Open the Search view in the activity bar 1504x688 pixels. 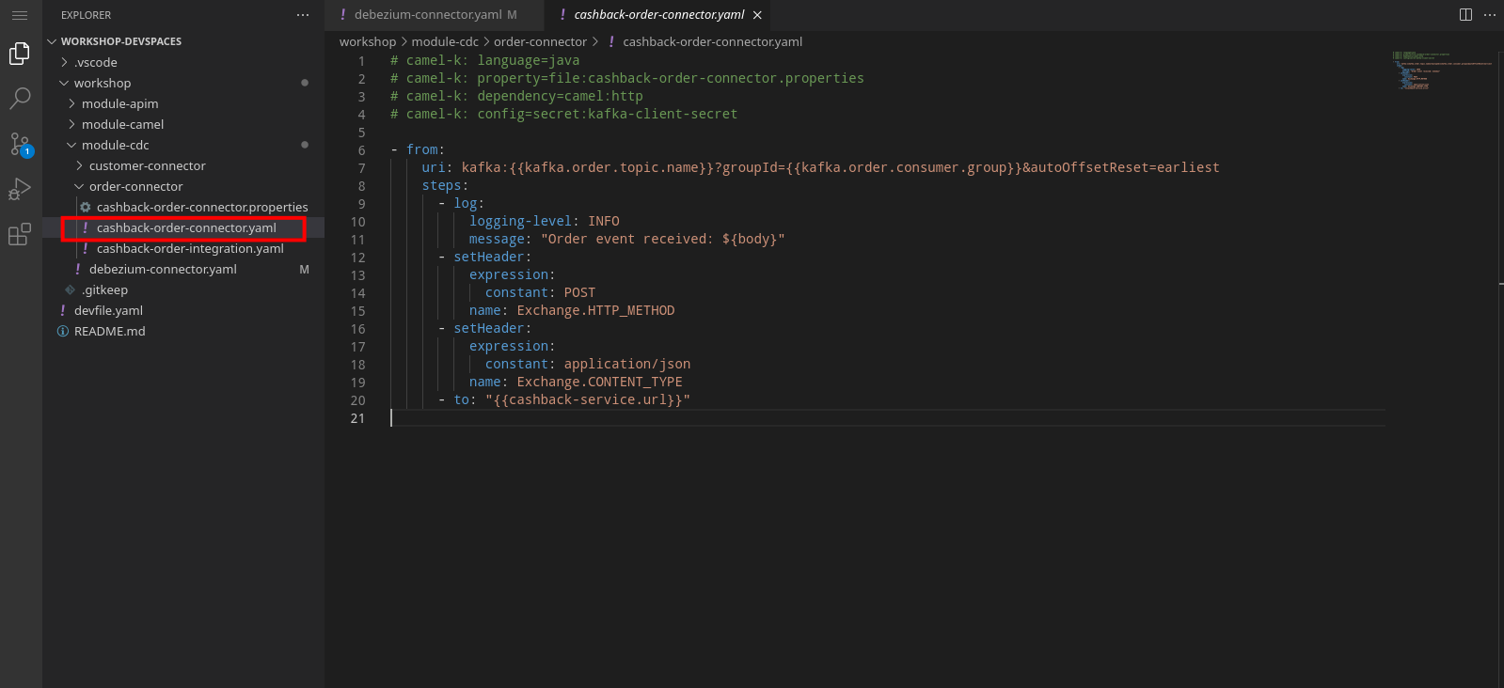20,99
